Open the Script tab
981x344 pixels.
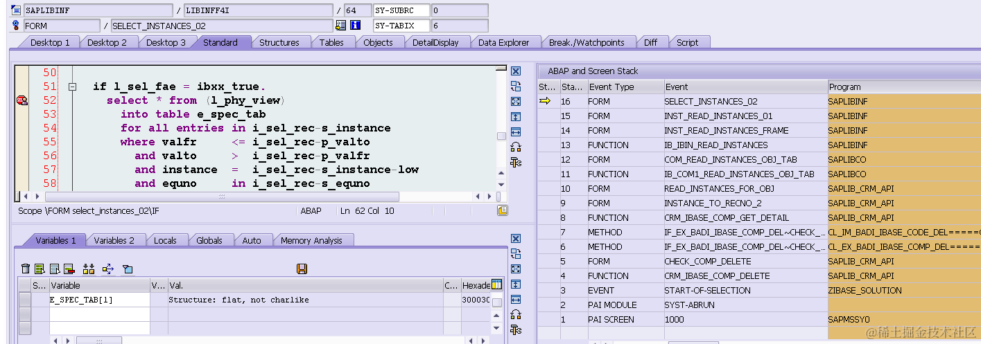point(687,42)
